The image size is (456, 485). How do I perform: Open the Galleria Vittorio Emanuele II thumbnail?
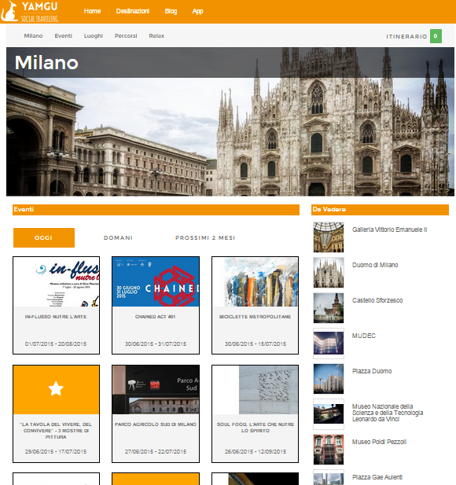point(329,237)
